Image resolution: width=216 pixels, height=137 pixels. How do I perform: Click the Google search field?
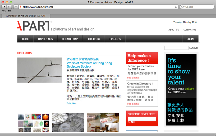tap(197, 7)
